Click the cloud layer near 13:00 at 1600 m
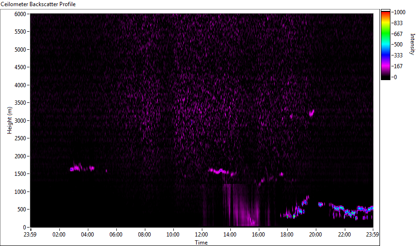Screen dimensions: 417x246 tap(222, 172)
